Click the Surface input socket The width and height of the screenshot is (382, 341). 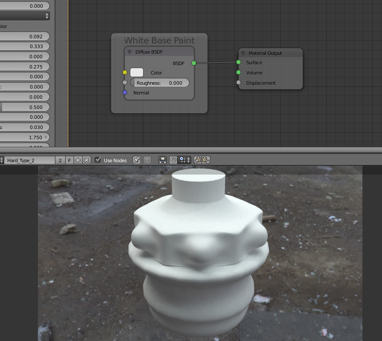(238, 62)
